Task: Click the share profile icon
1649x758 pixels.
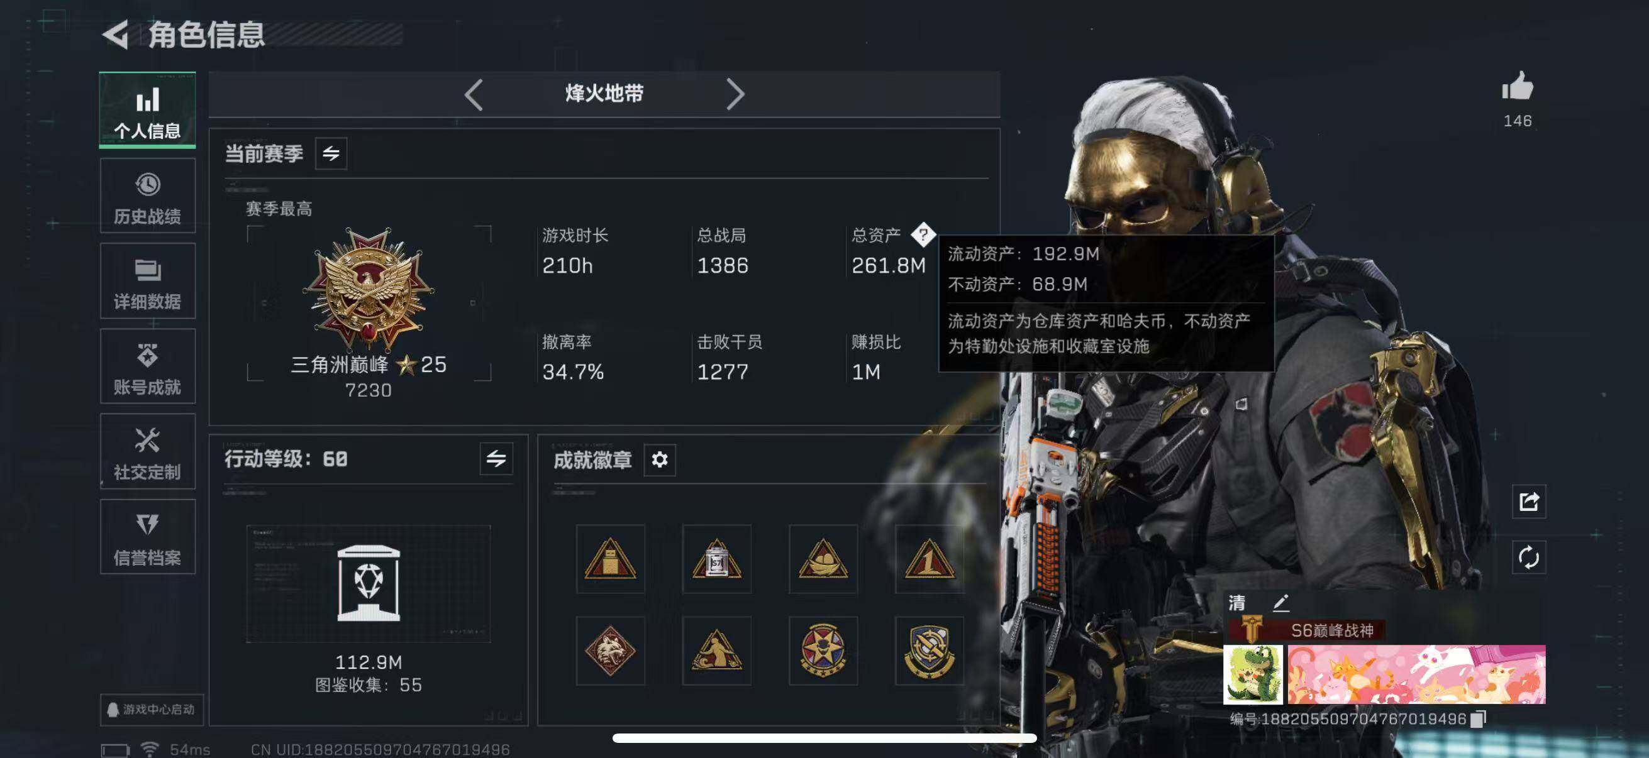Action: tap(1529, 502)
